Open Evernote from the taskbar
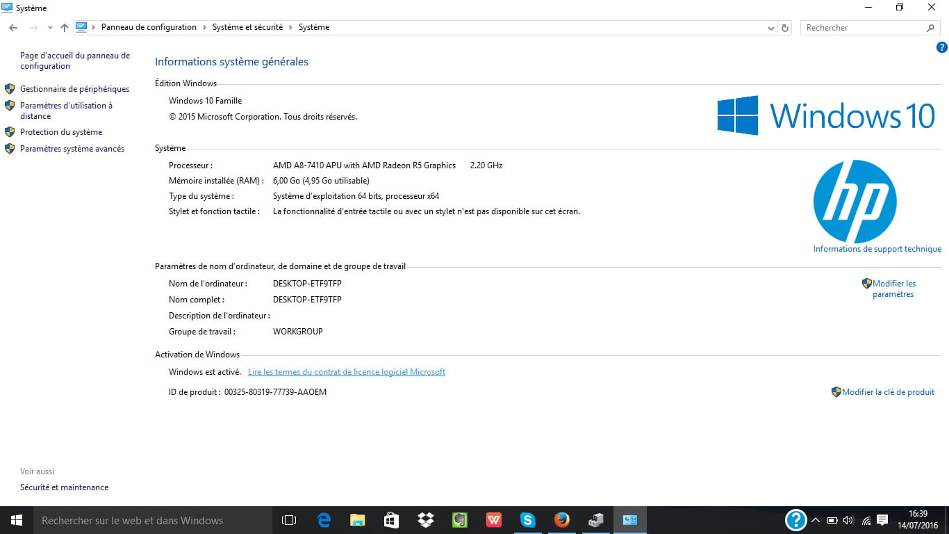Image resolution: width=949 pixels, height=534 pixels. [460, 520]
